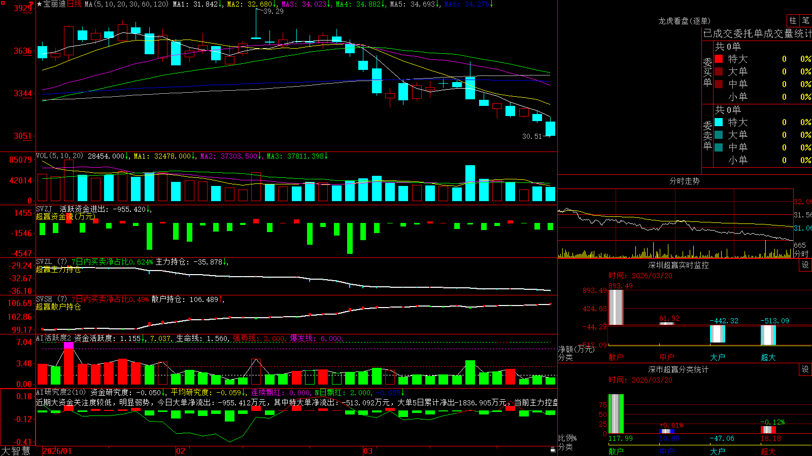
Task: Click the 爆发线: 6.000 label
Action: click(x=316, y=338)
